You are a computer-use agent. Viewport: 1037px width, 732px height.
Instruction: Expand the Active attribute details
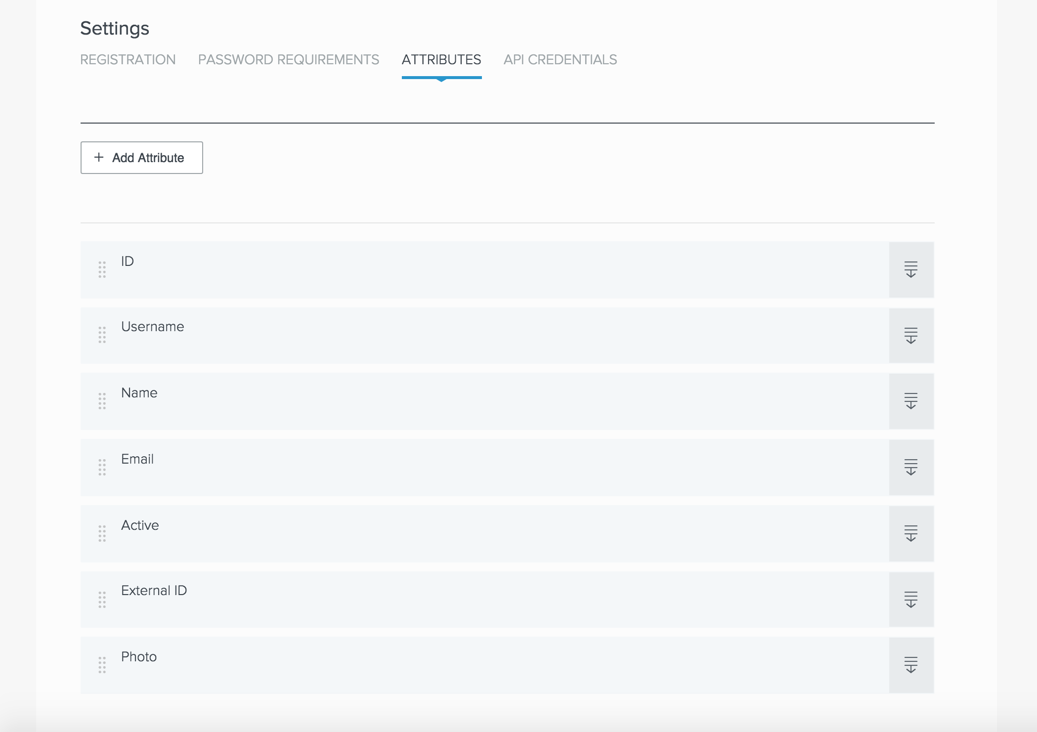tap(910, 533)
